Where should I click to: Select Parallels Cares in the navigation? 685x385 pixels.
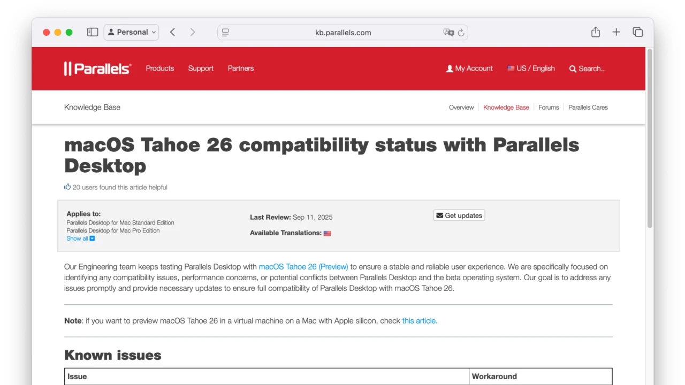pyautogui.click(x=588, y=107)
